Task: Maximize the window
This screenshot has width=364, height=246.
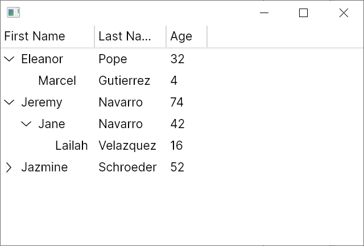Action: pos(303,13)
